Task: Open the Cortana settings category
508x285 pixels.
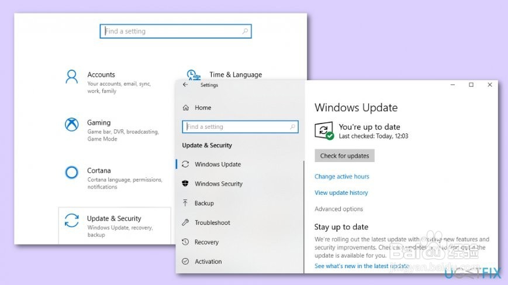Action: tap(113, 178)
